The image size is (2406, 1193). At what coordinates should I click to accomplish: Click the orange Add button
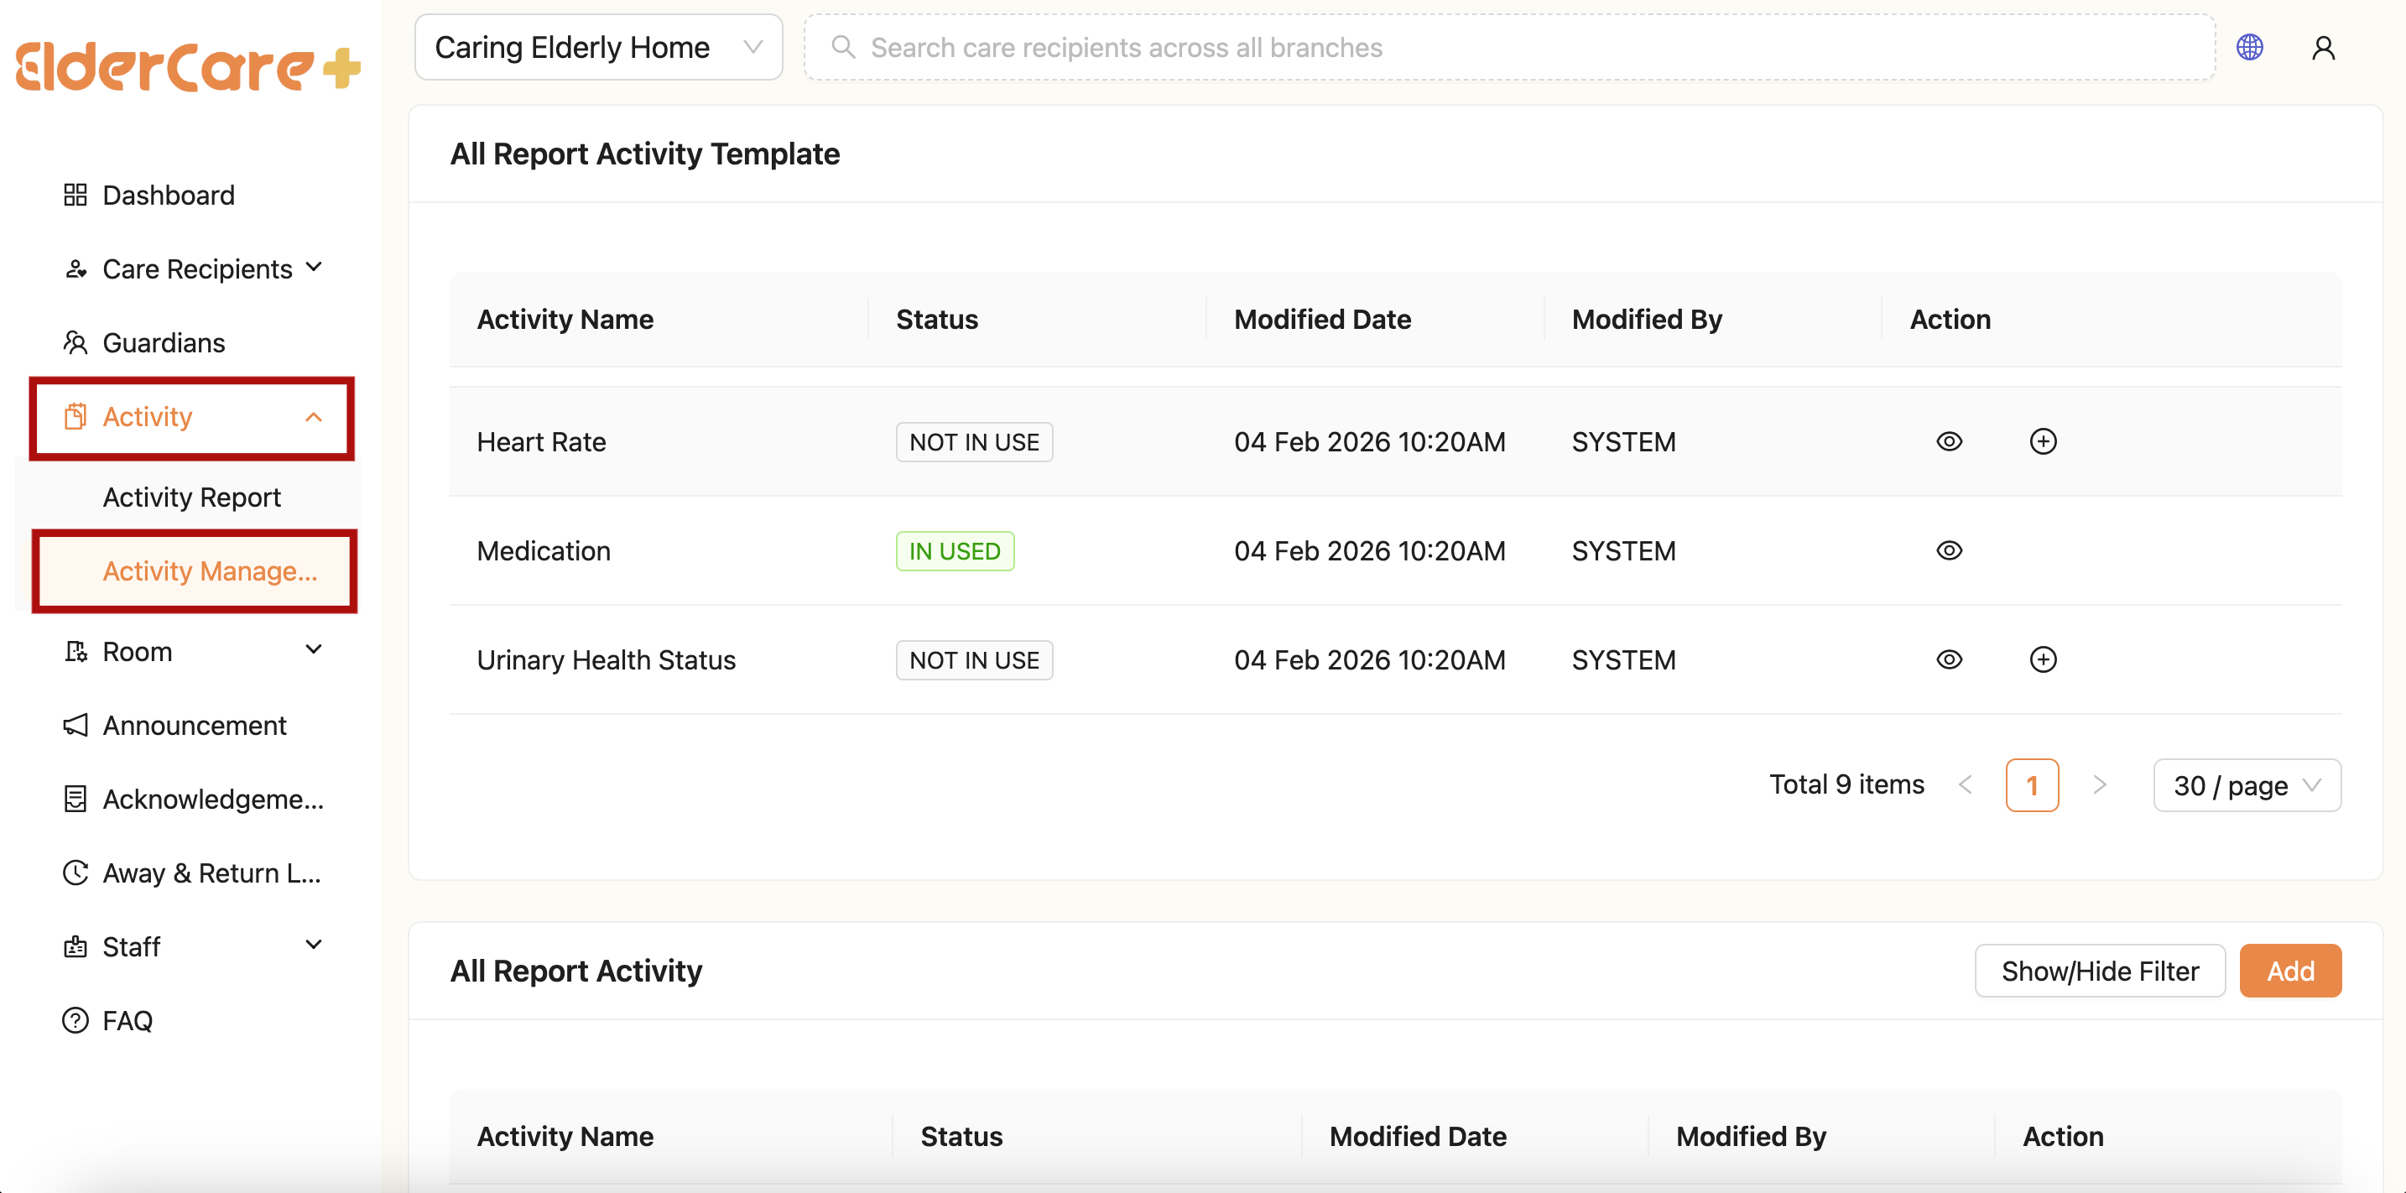click(x=2289, y=971)
